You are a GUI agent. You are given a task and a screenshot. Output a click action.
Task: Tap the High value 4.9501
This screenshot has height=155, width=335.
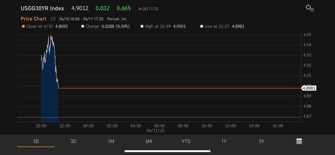(x=179, y=27)
